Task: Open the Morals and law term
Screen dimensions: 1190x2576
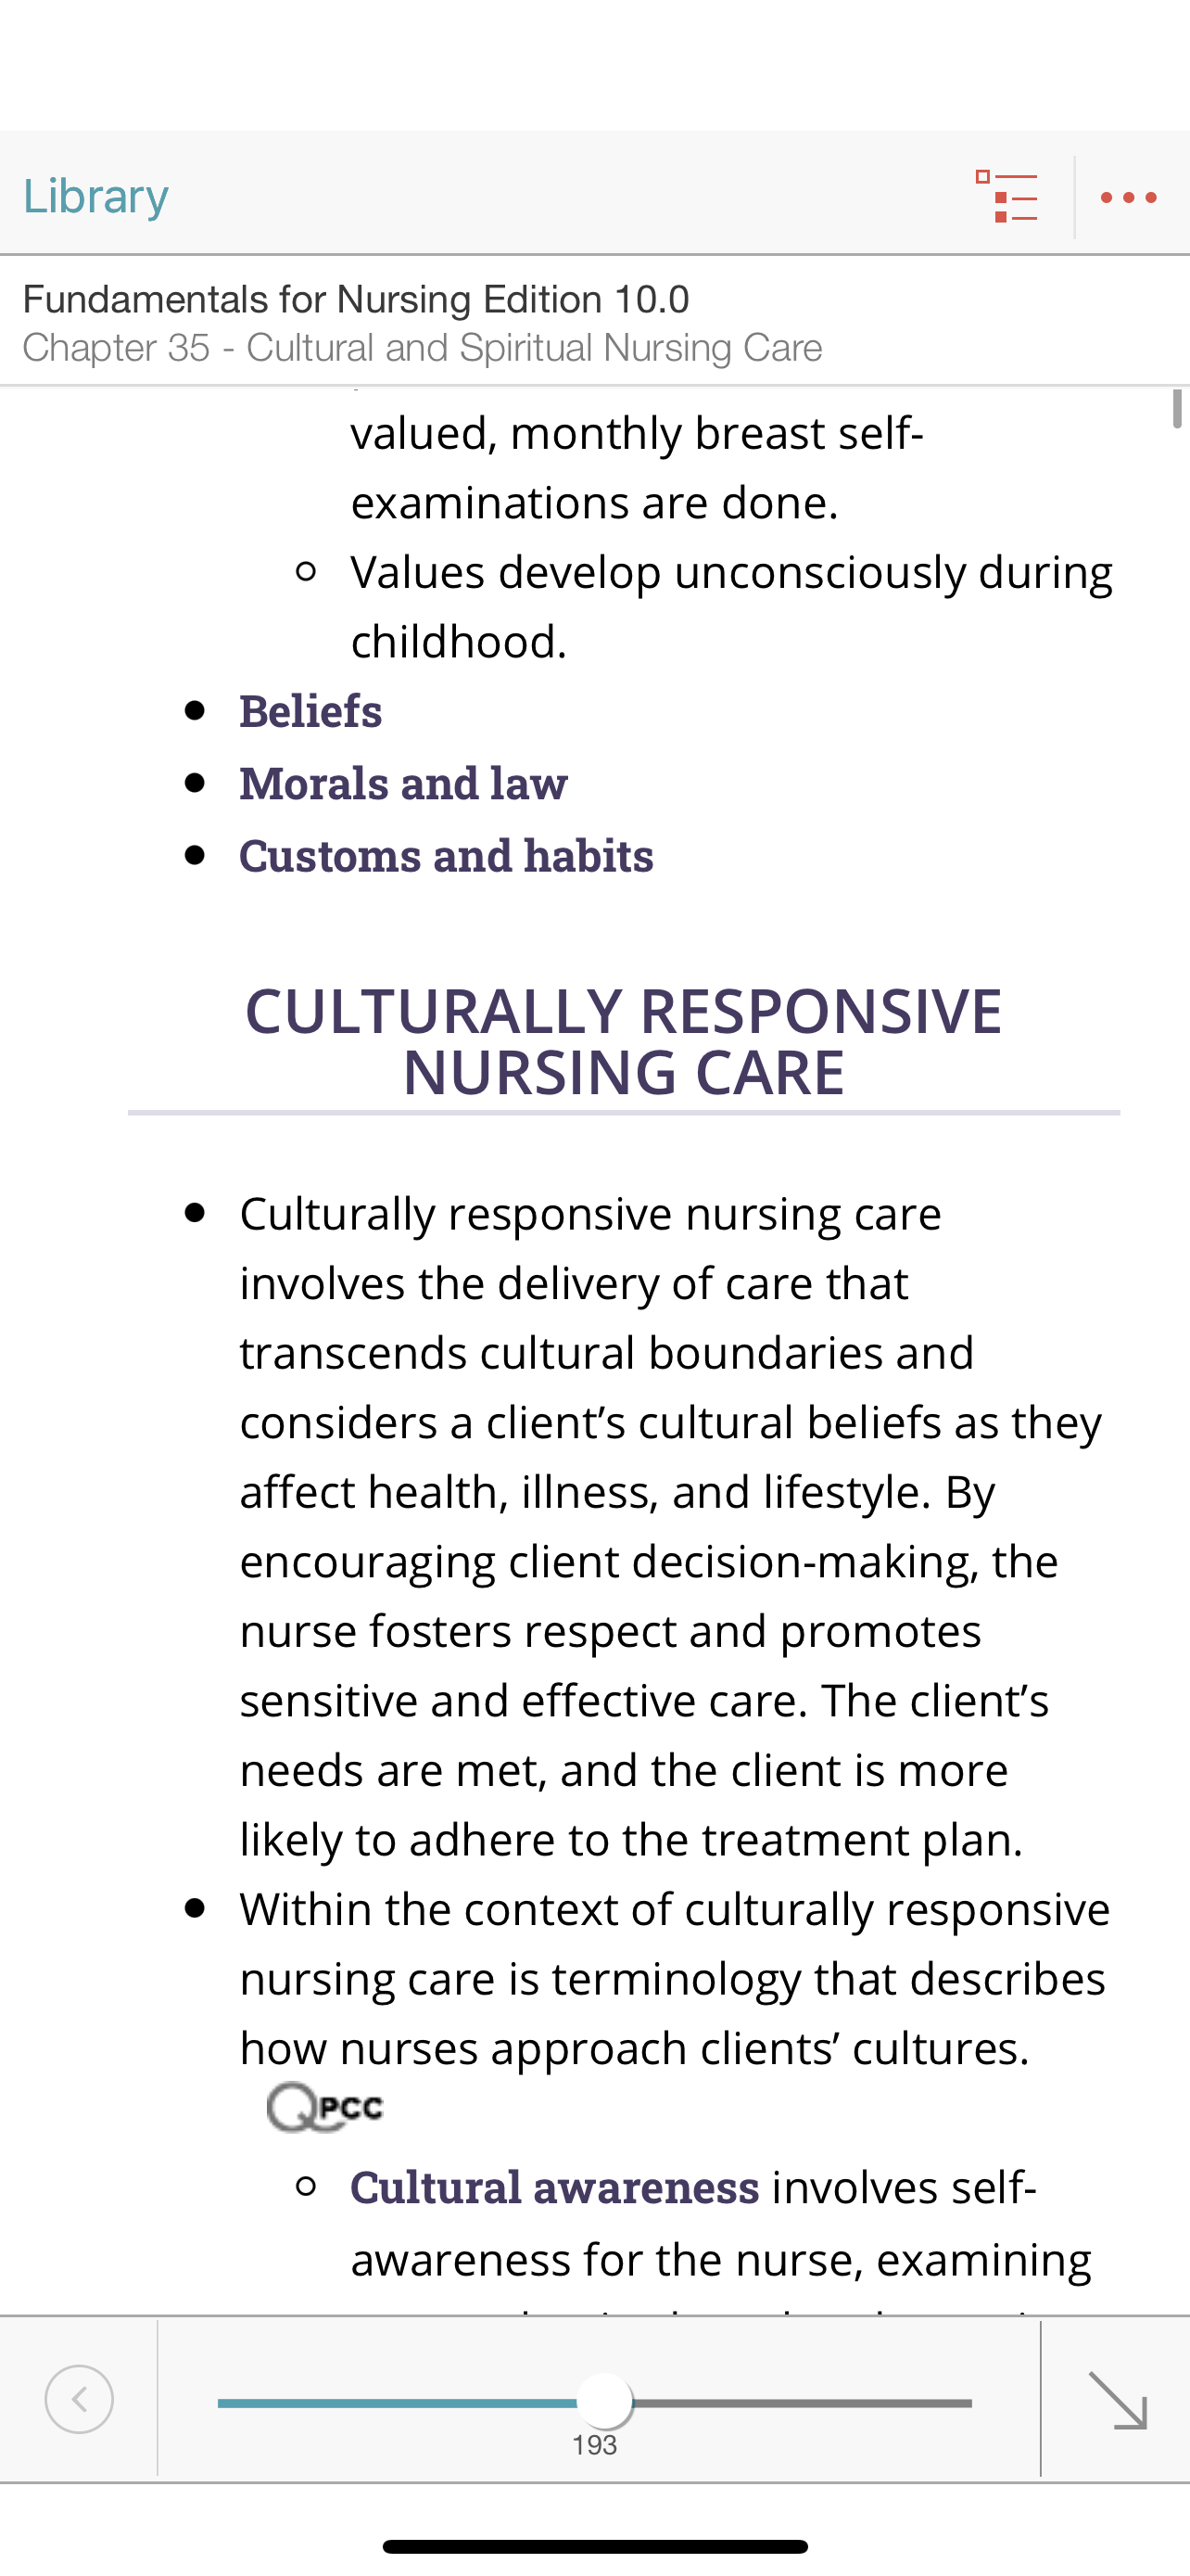Action: pyautogui.click(x=404, y=783)
